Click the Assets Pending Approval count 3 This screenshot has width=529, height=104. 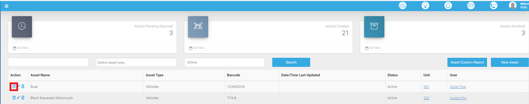[x=171, y=33]
